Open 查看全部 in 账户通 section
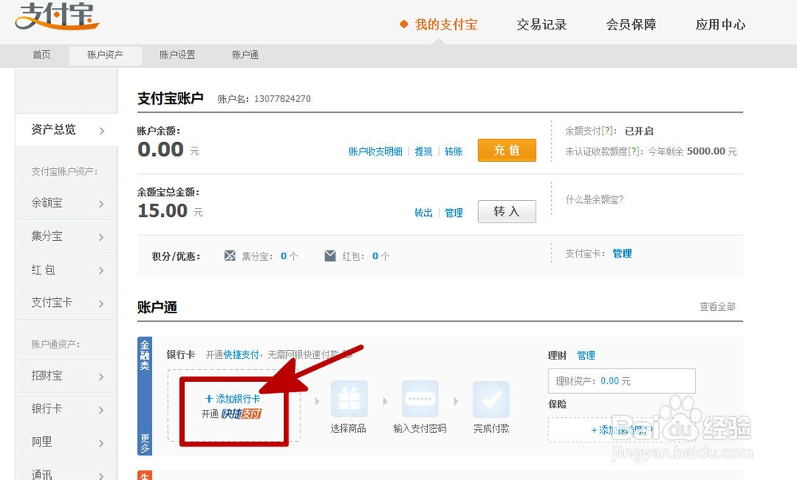This screenshot has width=797, height=480. pos(717,307)
